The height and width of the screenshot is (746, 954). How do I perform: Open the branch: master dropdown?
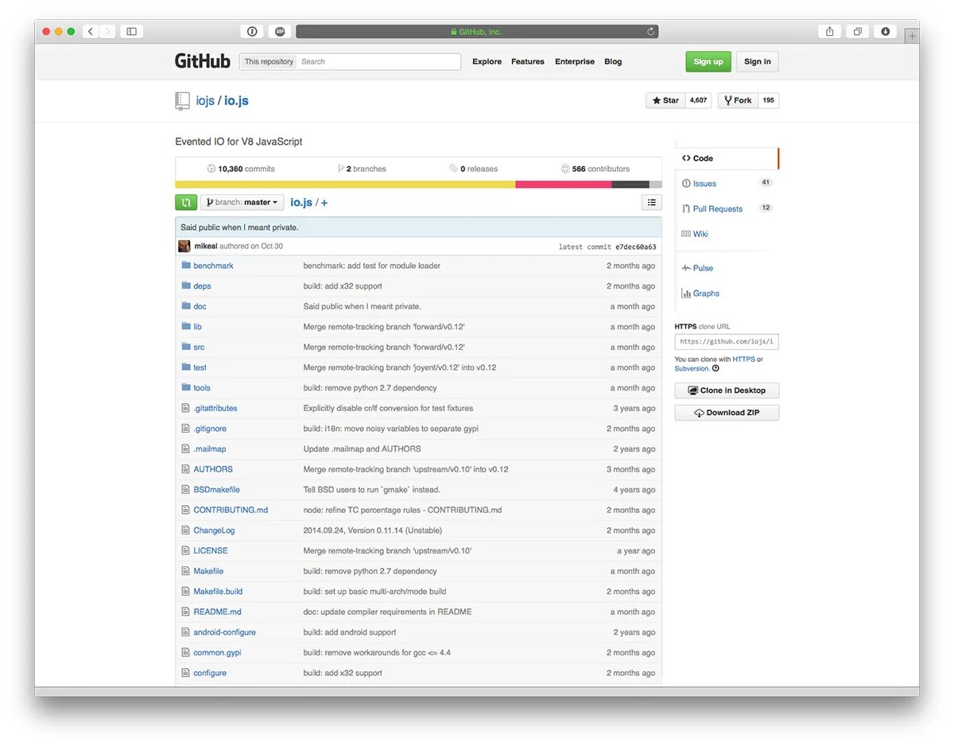coord(242,202)
